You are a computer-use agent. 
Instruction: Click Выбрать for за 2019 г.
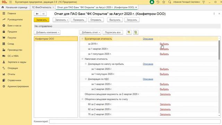[x=164, y=44]
